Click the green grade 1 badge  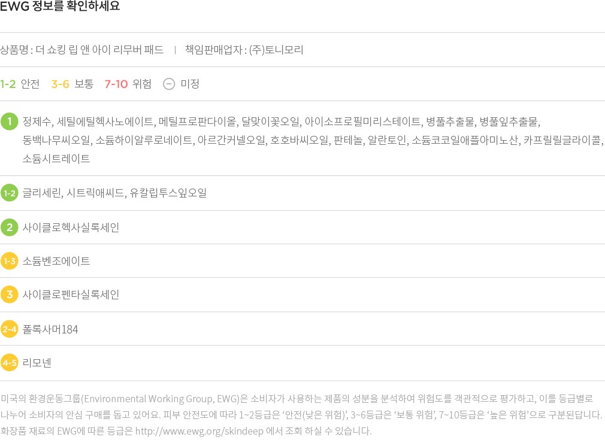(x=9, y=122)
